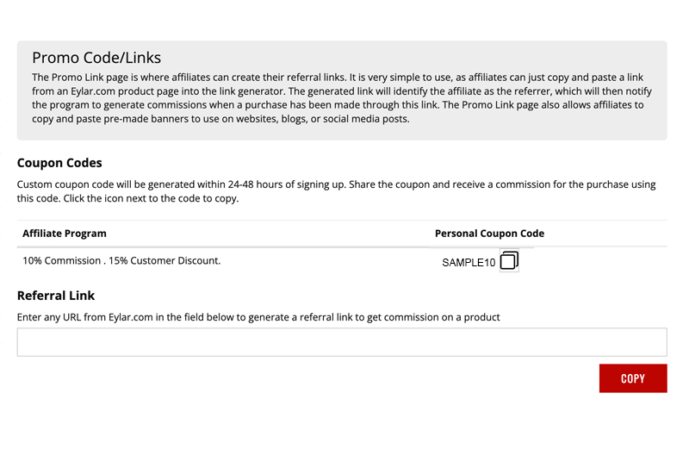689x474 pixels.
Task: Click the Promo Code/Links heading
Action: tap(96, 59)
